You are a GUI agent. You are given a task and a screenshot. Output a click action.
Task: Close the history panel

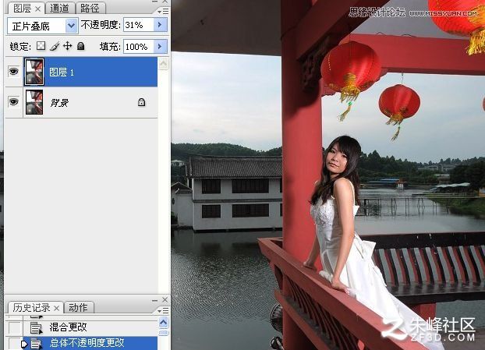[165, 299]
